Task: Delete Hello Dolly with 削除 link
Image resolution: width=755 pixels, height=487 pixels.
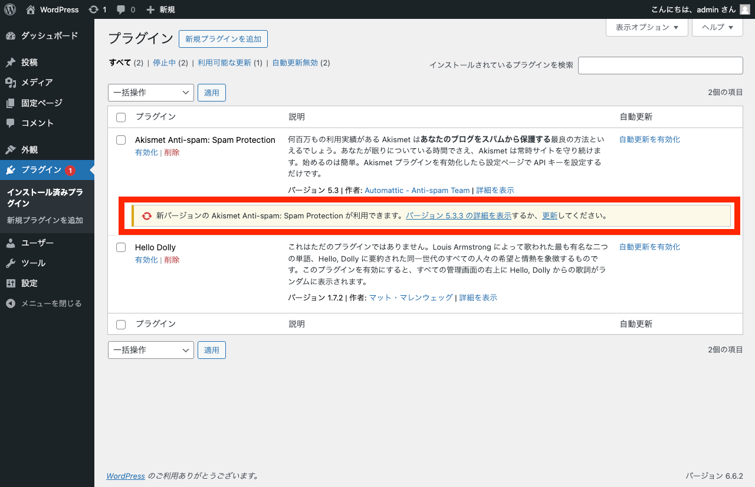Action: [172, 260]
